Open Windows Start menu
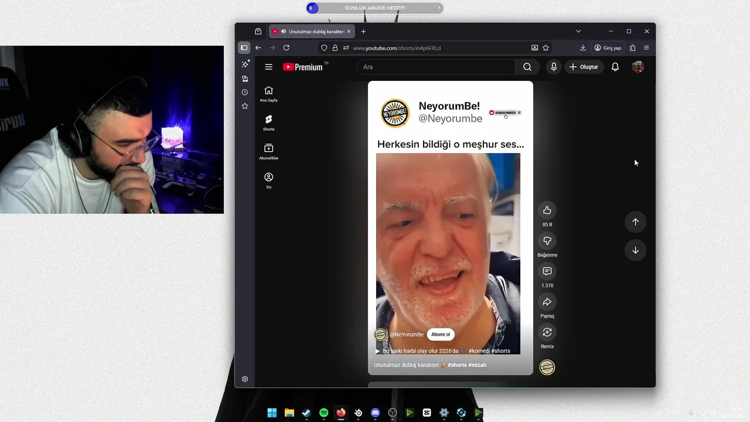 272,413
